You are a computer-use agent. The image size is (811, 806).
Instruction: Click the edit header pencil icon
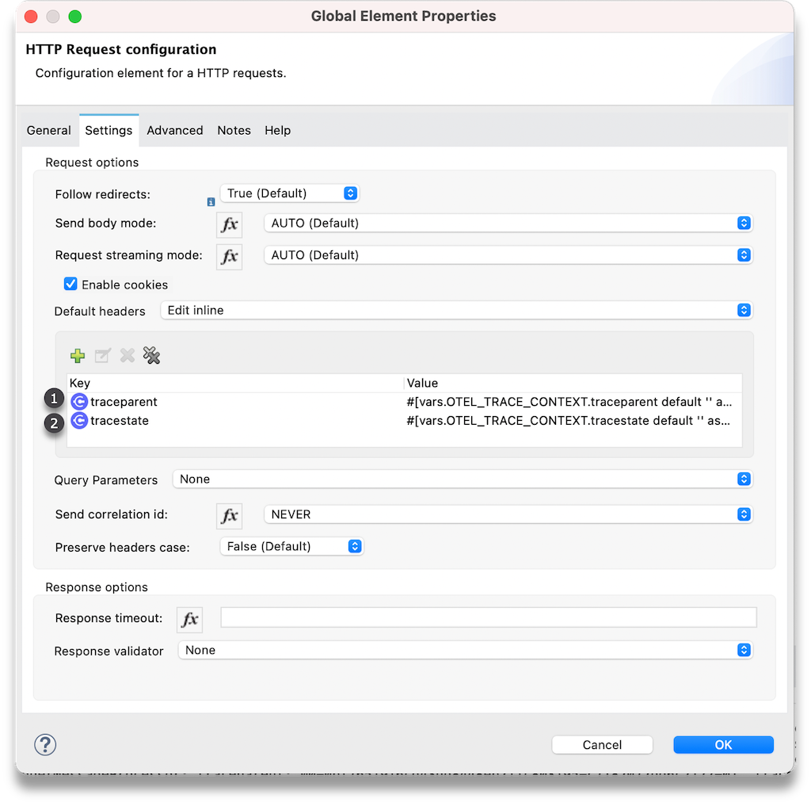[x=102, y=356]
